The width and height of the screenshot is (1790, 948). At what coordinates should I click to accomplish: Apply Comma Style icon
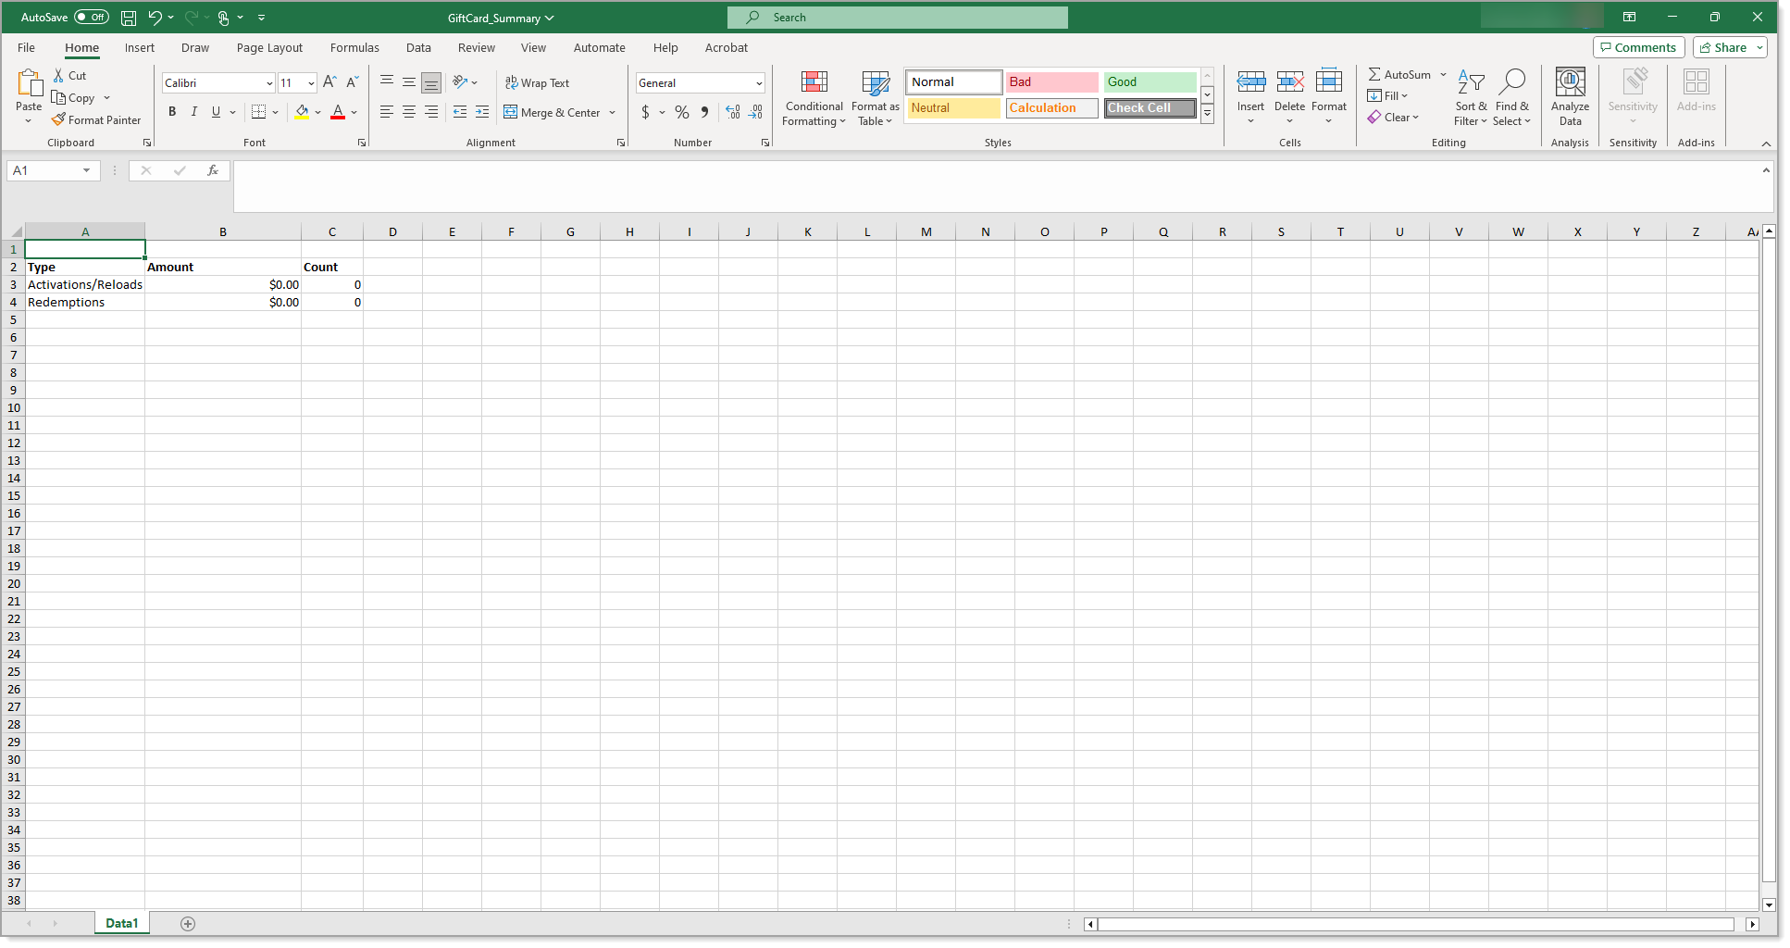705,112
